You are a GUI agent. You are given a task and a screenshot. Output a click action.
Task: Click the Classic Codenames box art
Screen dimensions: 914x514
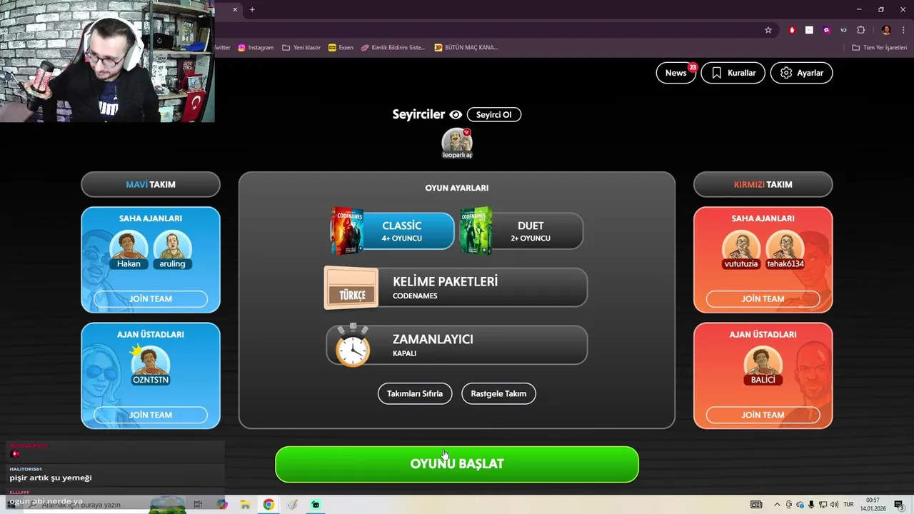coord(347,231)
